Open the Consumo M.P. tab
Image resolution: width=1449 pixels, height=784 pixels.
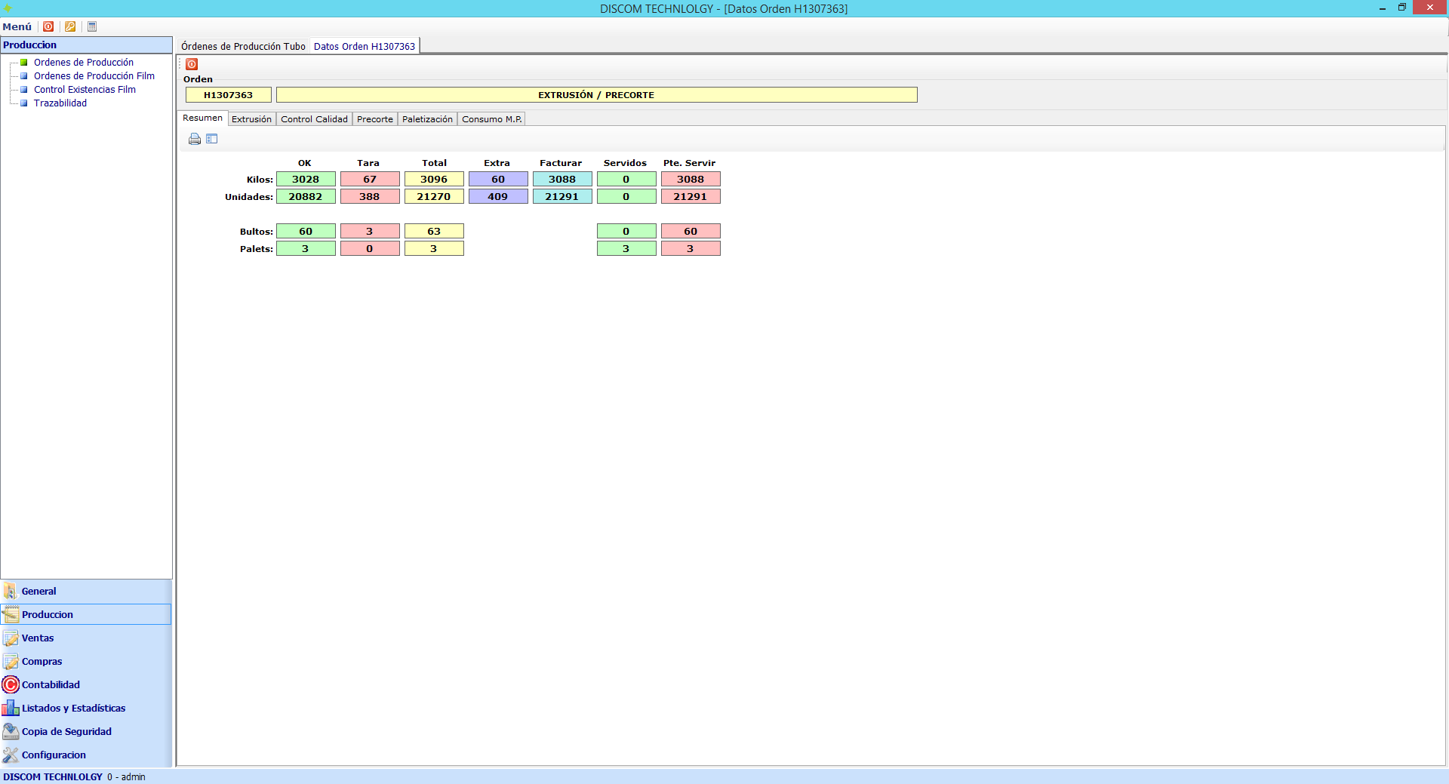coord(491,119)
